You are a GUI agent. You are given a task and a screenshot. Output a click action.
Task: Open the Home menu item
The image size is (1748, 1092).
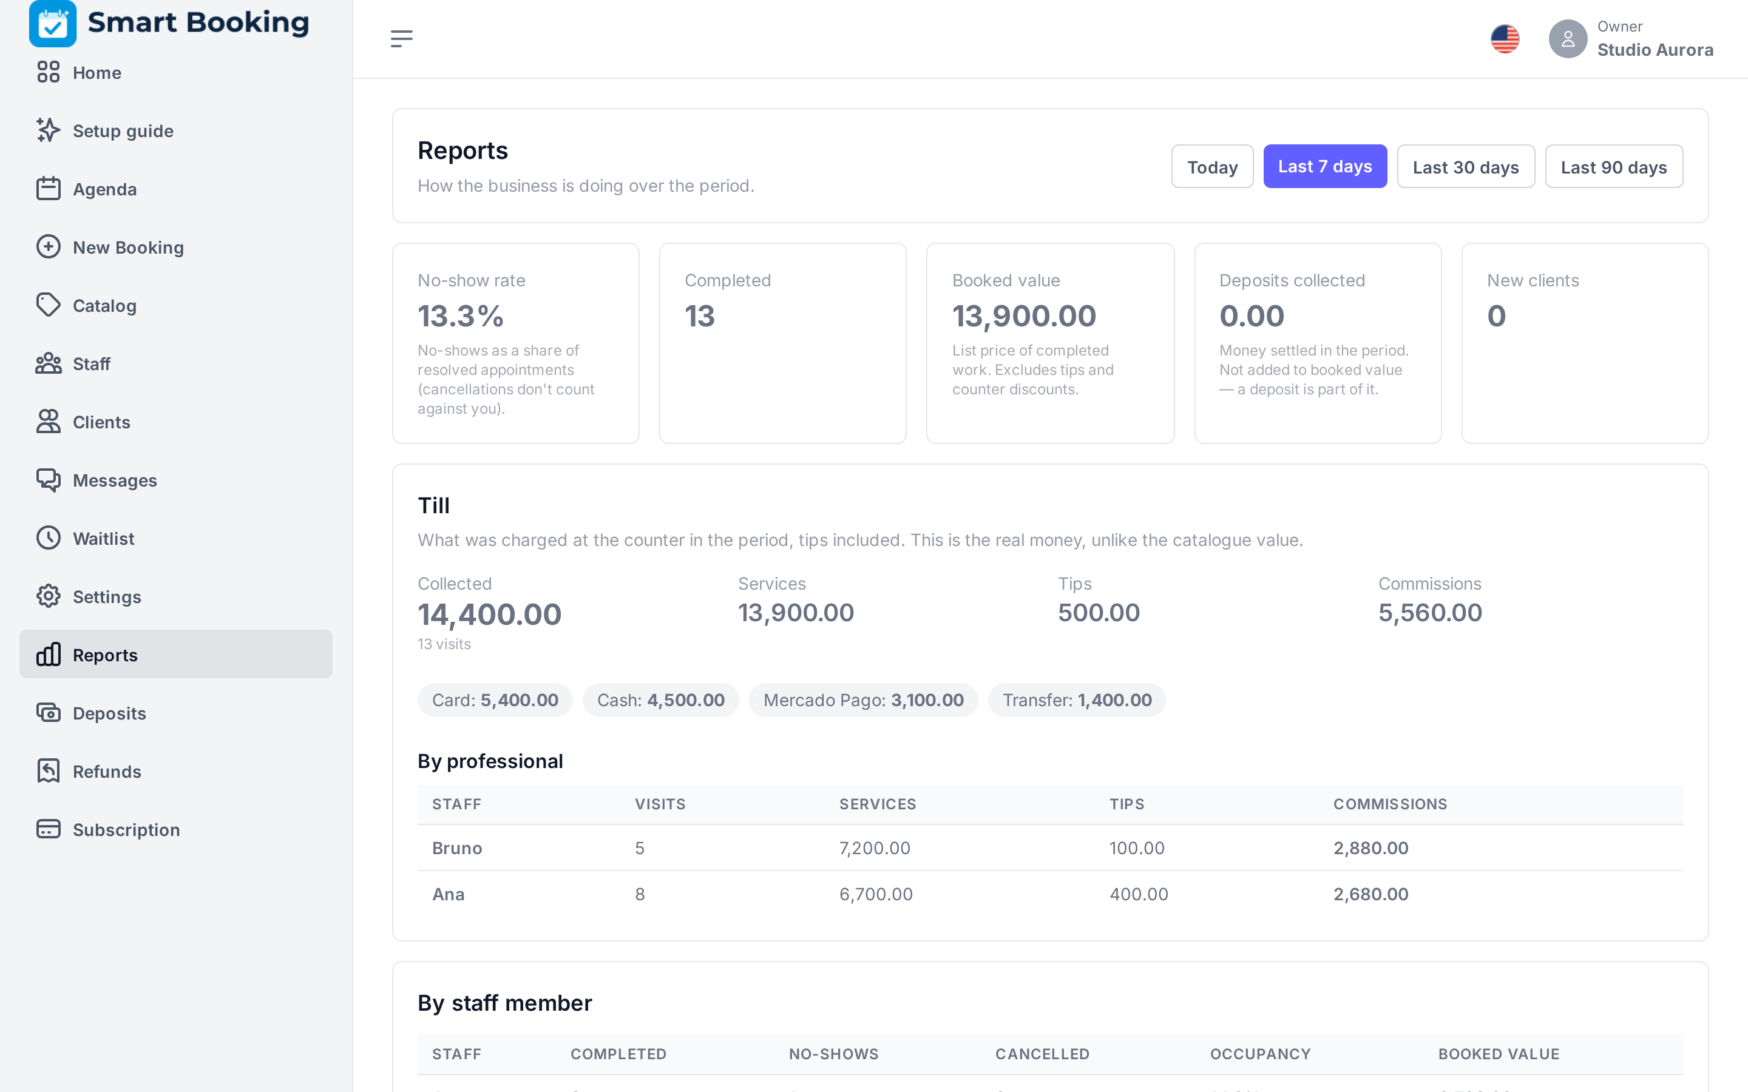pos(175,73)
